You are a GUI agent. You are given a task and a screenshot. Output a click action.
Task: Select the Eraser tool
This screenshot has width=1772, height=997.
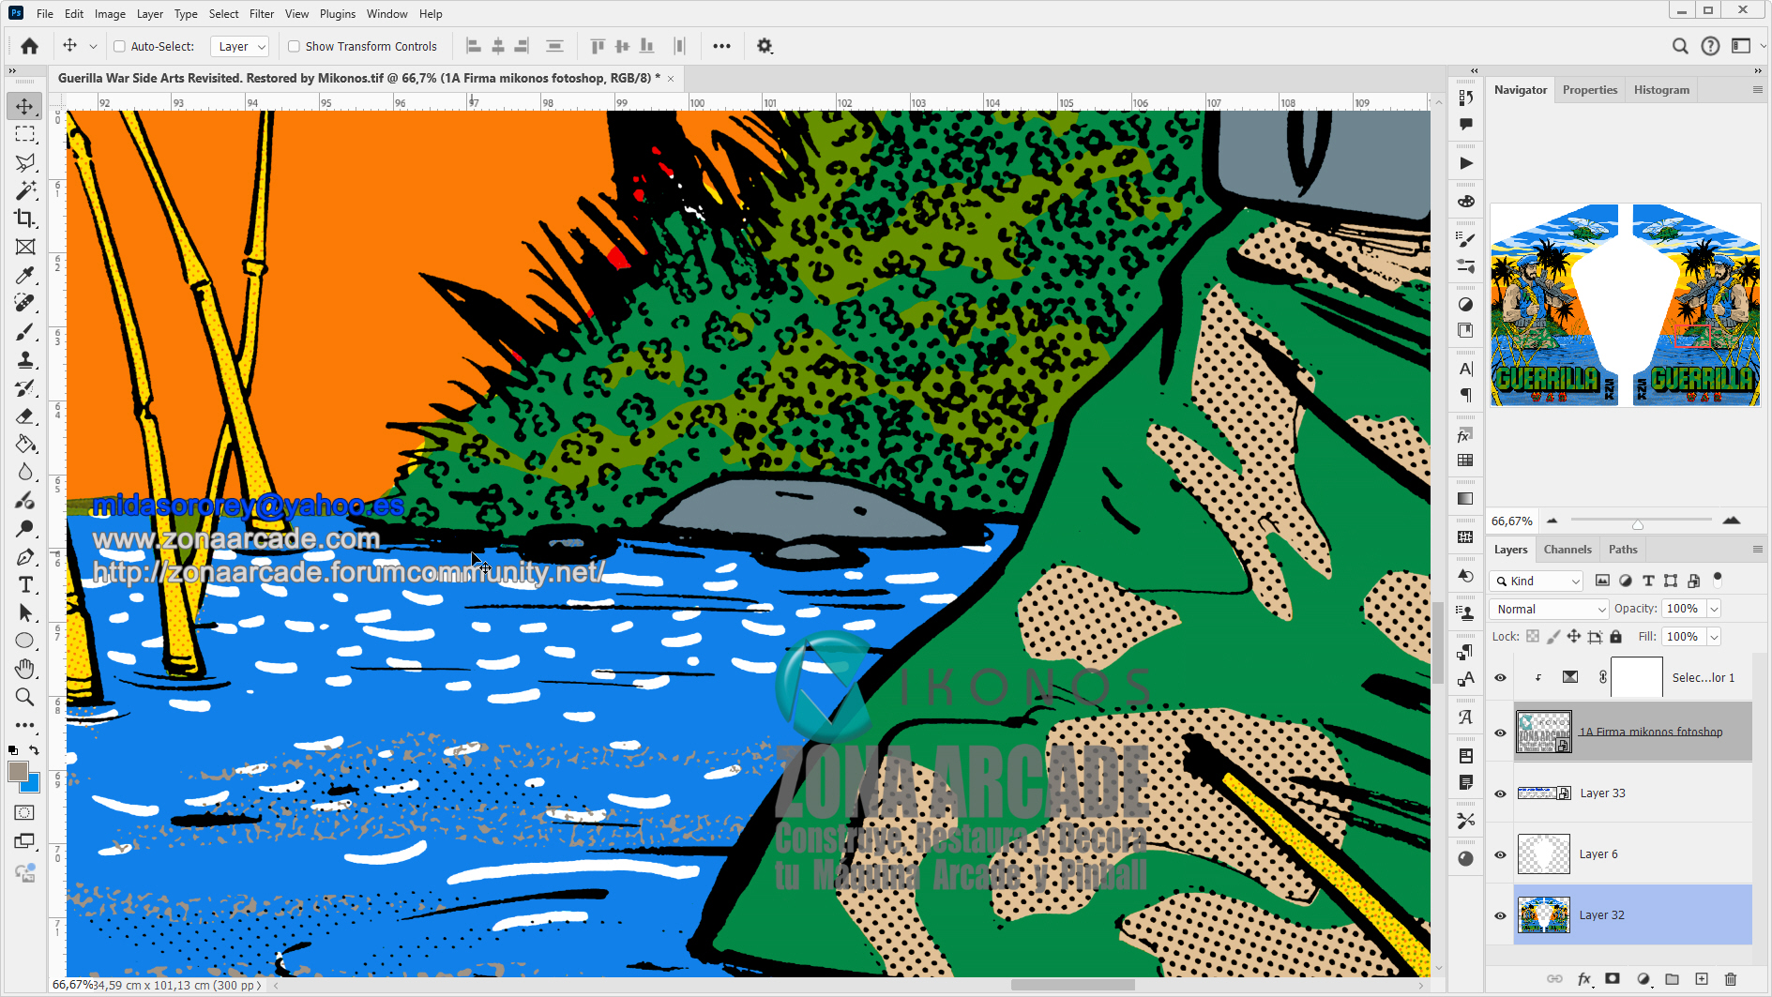[25, 416]
